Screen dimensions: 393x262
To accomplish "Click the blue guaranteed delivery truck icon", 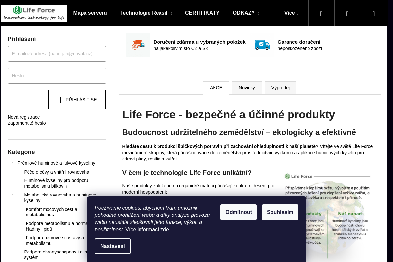I will [262, 45].
